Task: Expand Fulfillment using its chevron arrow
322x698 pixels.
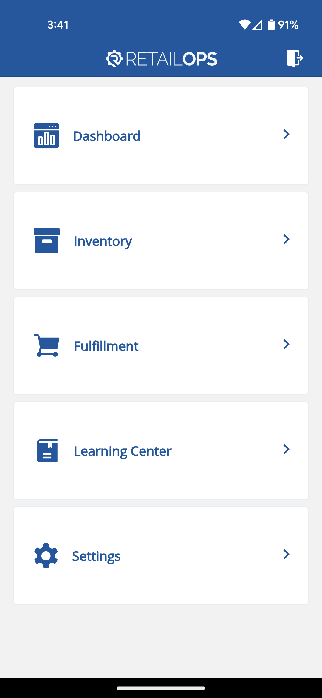Action: 287,344
